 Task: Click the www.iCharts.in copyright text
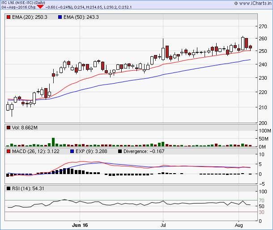[x=252, y=3]
